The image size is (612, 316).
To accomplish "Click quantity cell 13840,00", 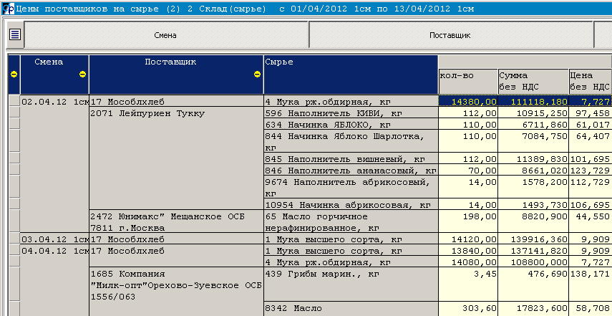I will [468, 250].
